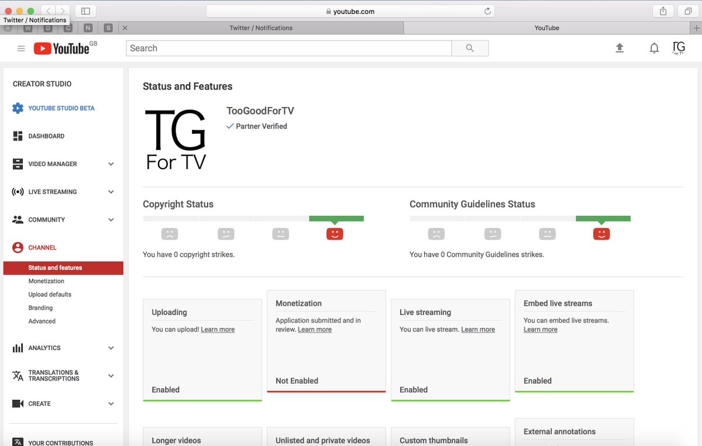Reload the page with the refresh icon

tap(487, 11)
